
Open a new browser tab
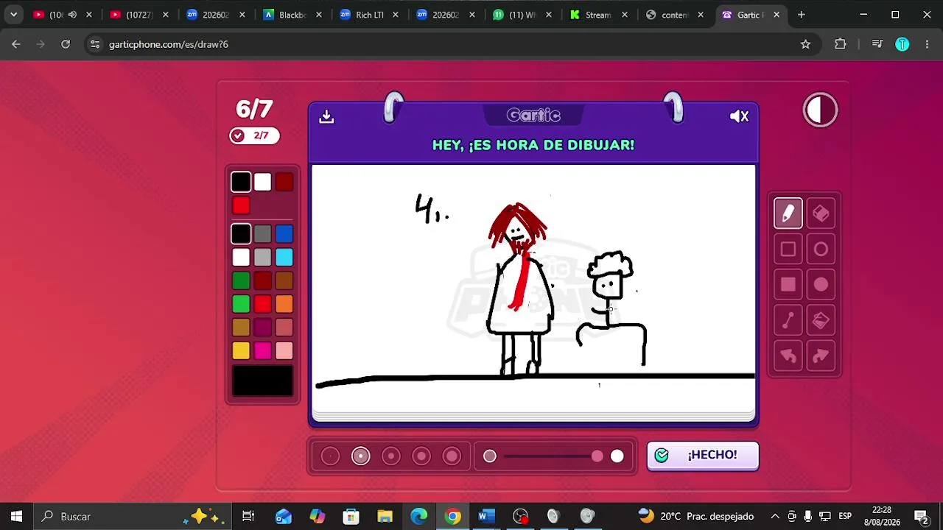click(801, 15)
